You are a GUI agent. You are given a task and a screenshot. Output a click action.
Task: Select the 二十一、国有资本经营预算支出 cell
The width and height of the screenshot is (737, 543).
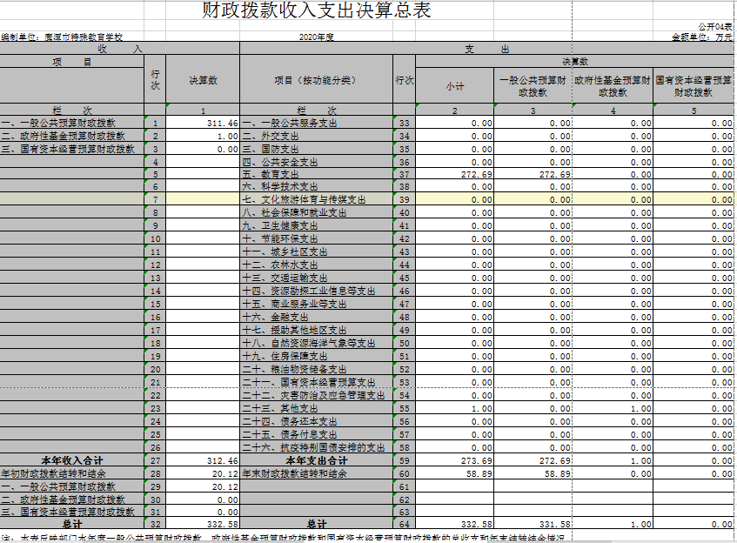click(x=317, y=382)
